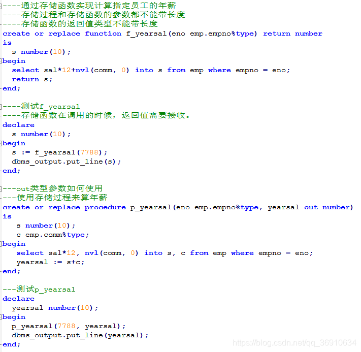Click the line 'select sal*12+nvl(comm, 0) into s'

coord(151,70)
